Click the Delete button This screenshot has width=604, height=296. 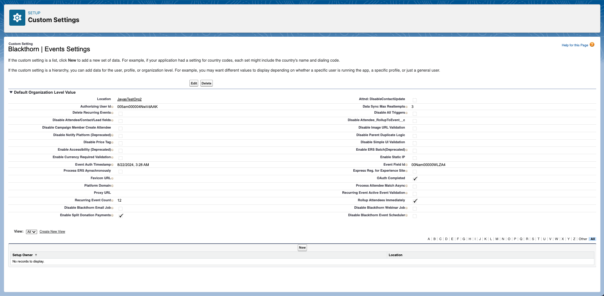[206, 83]
